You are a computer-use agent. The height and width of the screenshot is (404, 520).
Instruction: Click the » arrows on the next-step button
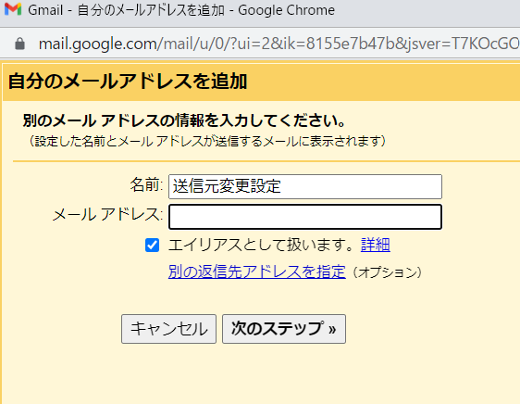point(332,329)
